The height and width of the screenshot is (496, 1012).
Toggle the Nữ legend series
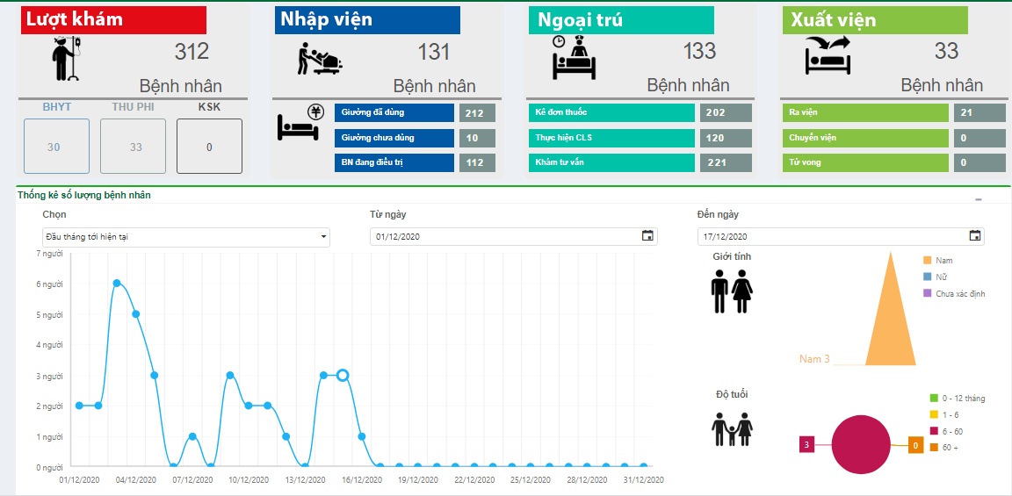(935, 277)
